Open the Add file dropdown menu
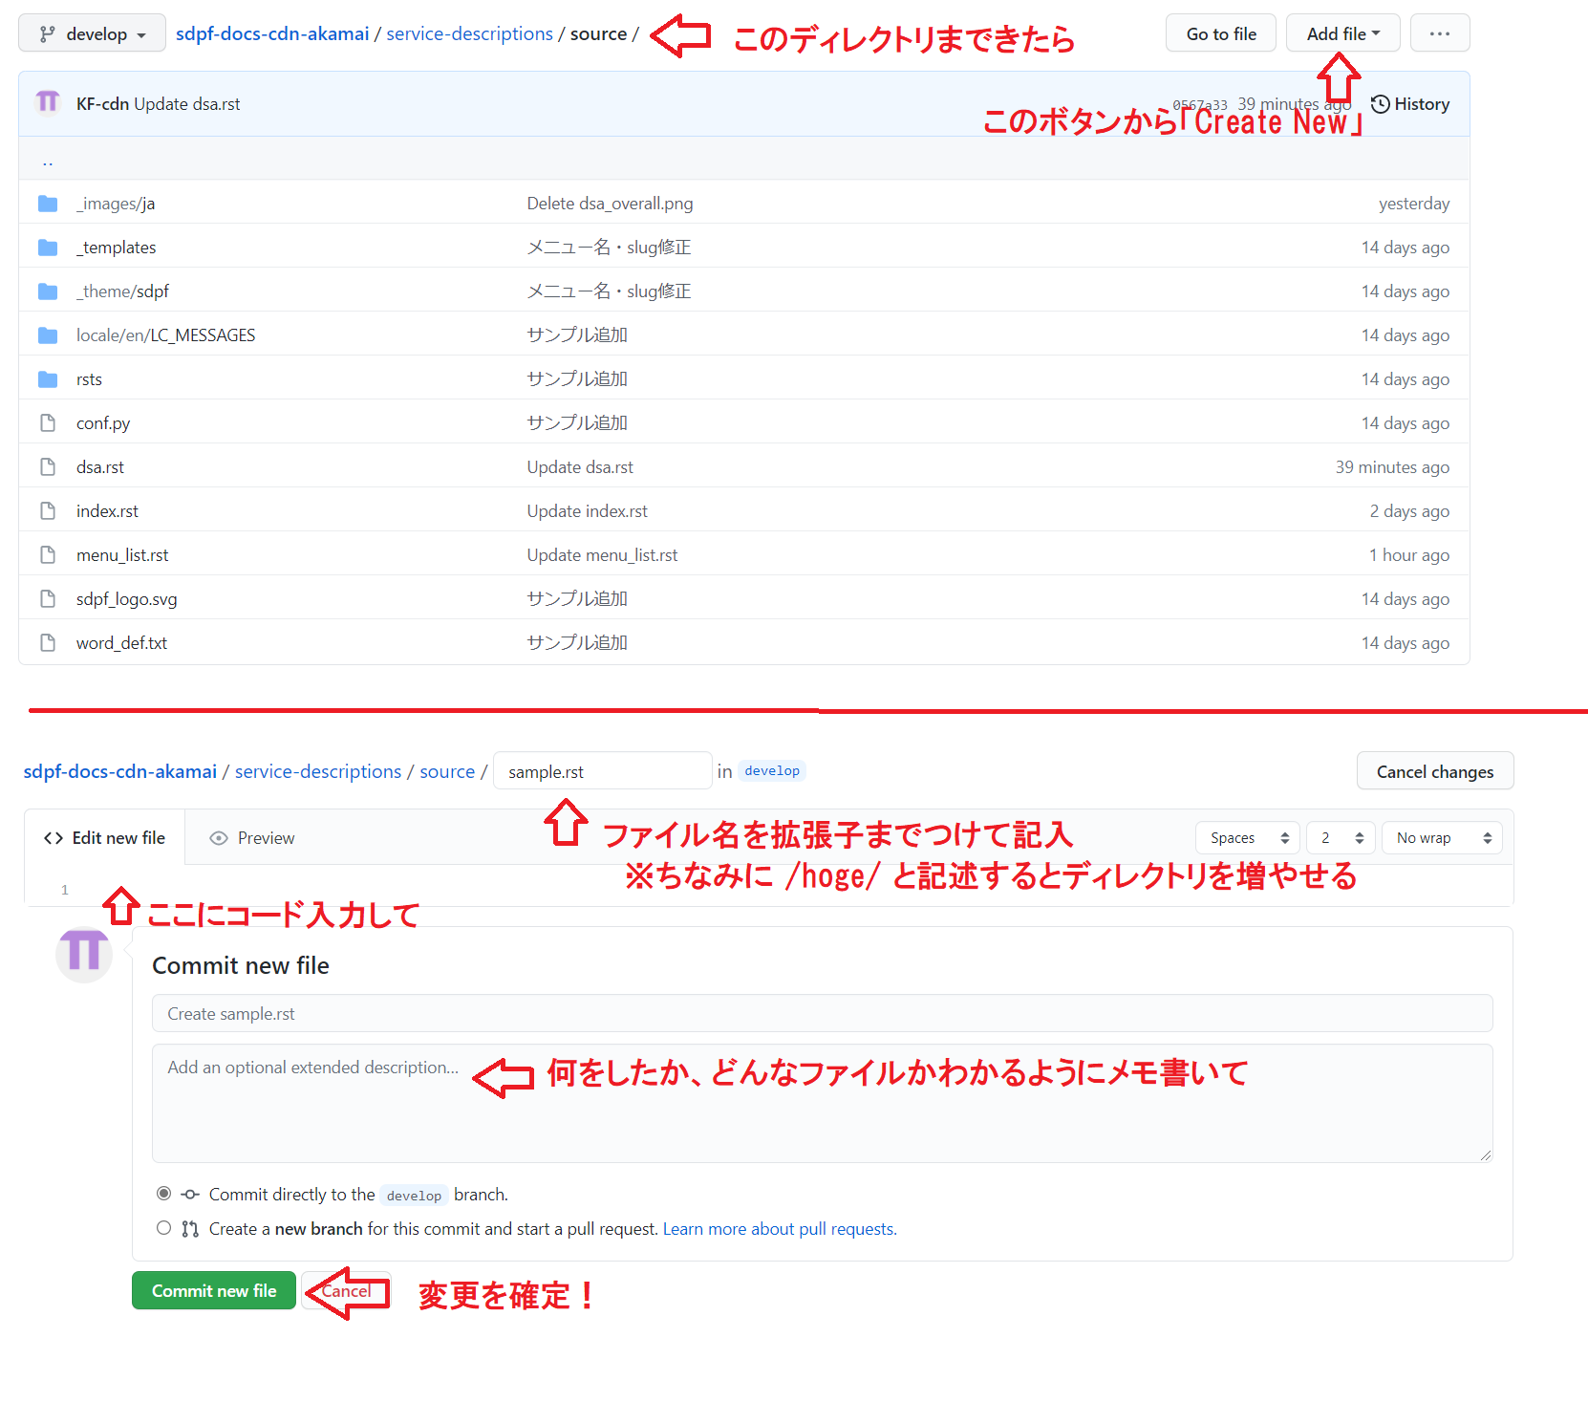The width and height of the screenshot is (1588, 1424). 1342,33
